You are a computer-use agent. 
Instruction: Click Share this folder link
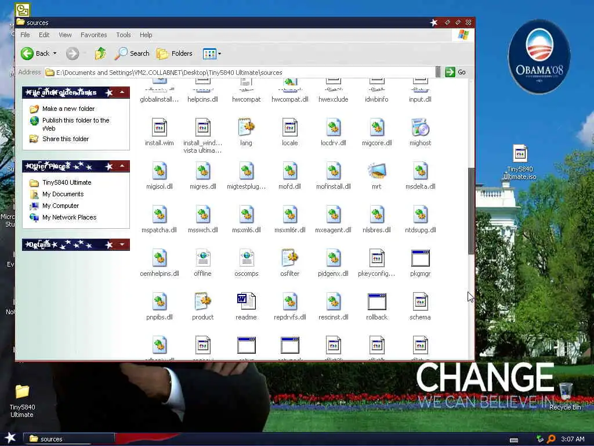pos(66,139)
